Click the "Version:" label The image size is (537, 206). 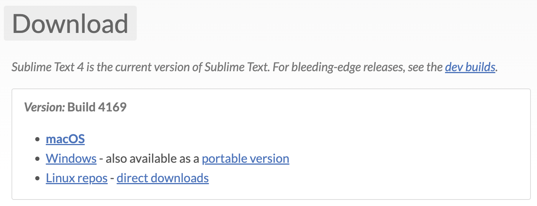(x=44, y=107)
